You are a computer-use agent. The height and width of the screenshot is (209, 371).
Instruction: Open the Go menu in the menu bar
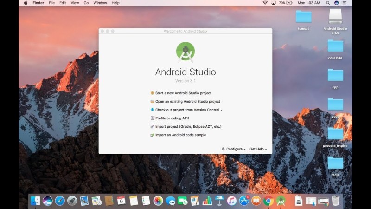tap(86, 3)
